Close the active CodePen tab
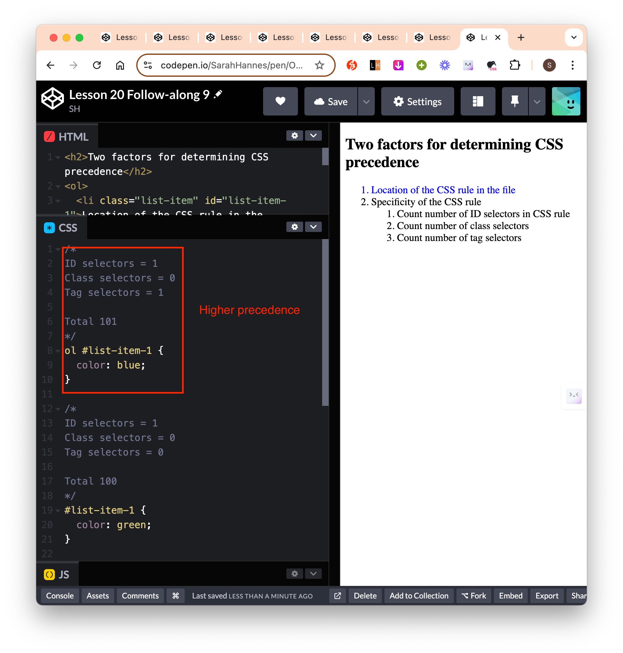623x653 pixels. pos(497,37)
